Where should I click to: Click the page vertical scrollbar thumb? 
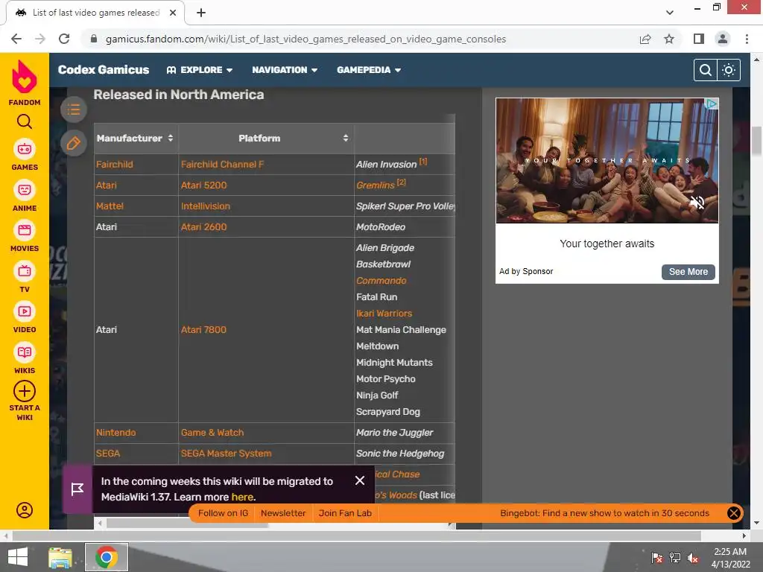click(756, 141)
